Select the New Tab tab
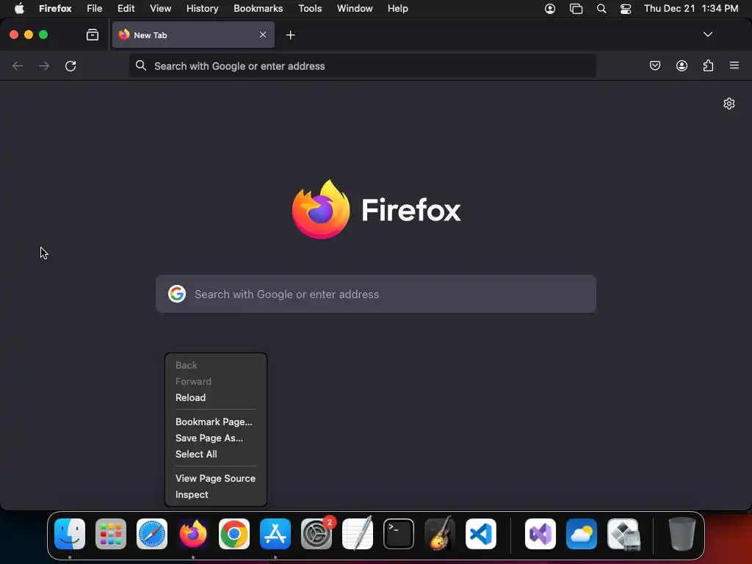752x564 pixels. (x=193, y=35)
